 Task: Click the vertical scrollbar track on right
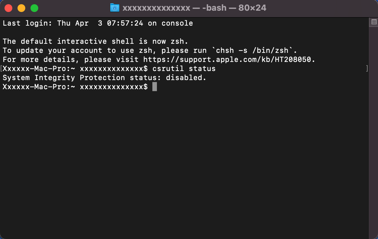click(373, 133)
